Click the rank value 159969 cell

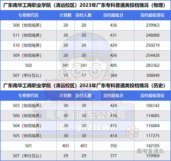point(152,156)
